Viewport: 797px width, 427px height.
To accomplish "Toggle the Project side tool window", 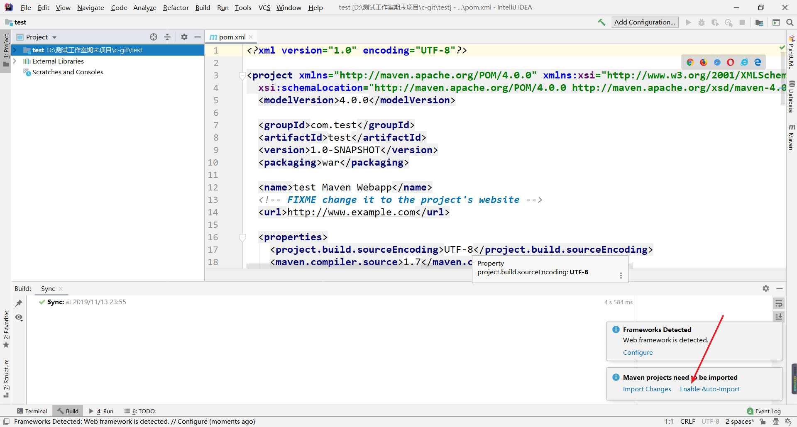I will point(6,51).
